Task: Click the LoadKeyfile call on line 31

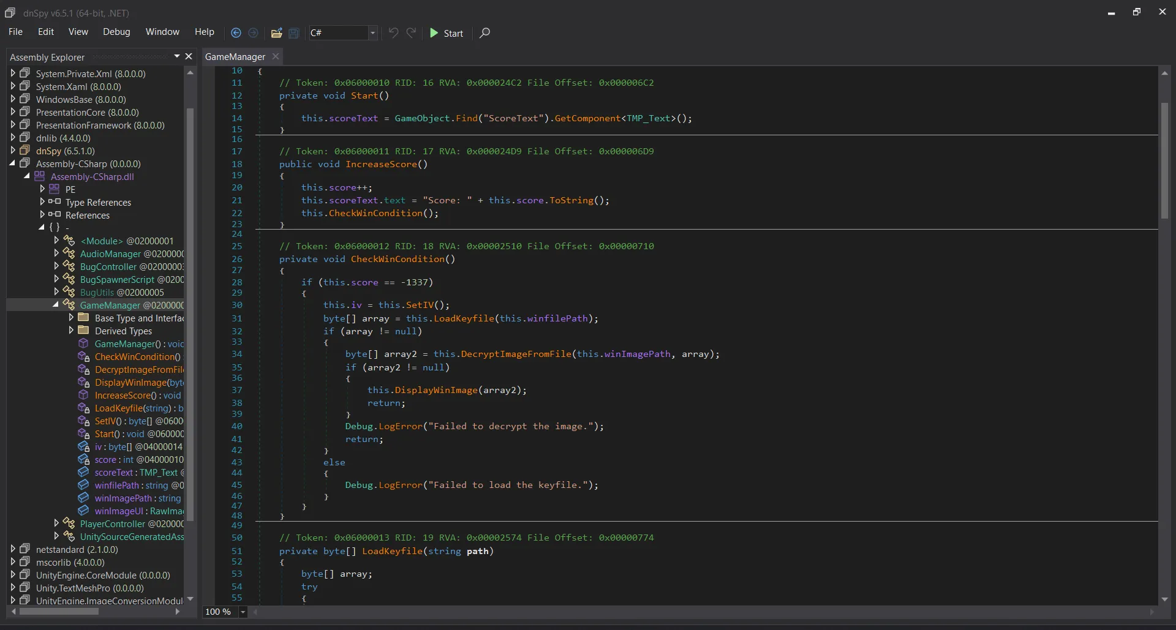Action: [x=464, y=318]
